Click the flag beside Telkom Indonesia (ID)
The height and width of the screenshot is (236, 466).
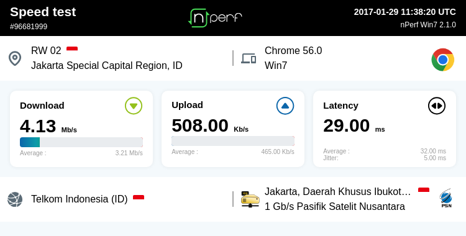click(139, 197)
